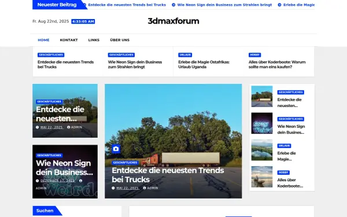This screenshot has width=347, height=217.
Task: Click the 3dmaxforum site title
Action: point(173,21)
